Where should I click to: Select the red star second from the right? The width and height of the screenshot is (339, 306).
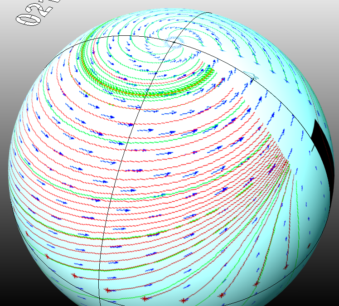[x=257, y=284]
